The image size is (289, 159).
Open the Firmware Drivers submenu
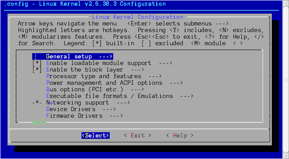[85, 116]
